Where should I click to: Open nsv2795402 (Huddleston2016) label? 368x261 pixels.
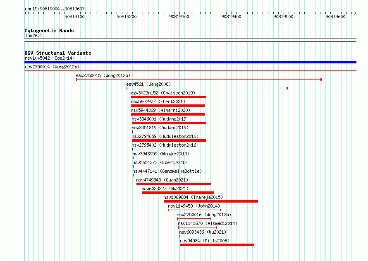point(165,145)
